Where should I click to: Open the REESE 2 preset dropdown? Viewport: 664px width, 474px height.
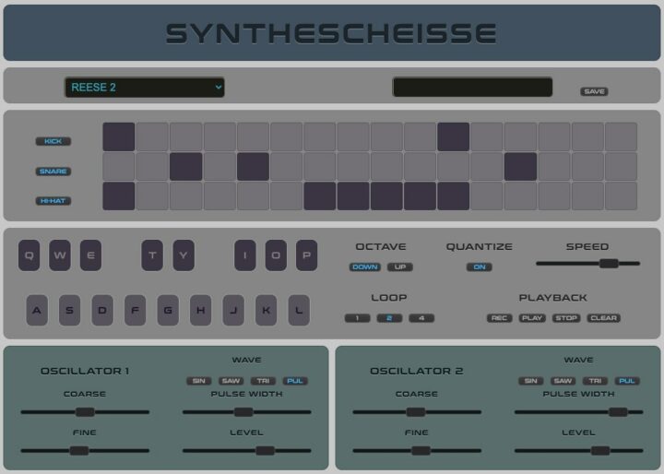click(x=145, y=88)
